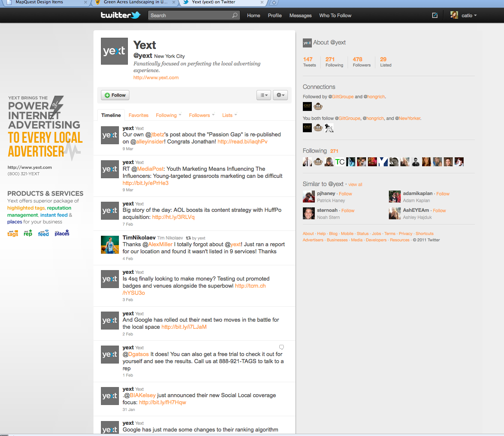
Task: Click the yext feed product icon
Action: coord(43,233)
